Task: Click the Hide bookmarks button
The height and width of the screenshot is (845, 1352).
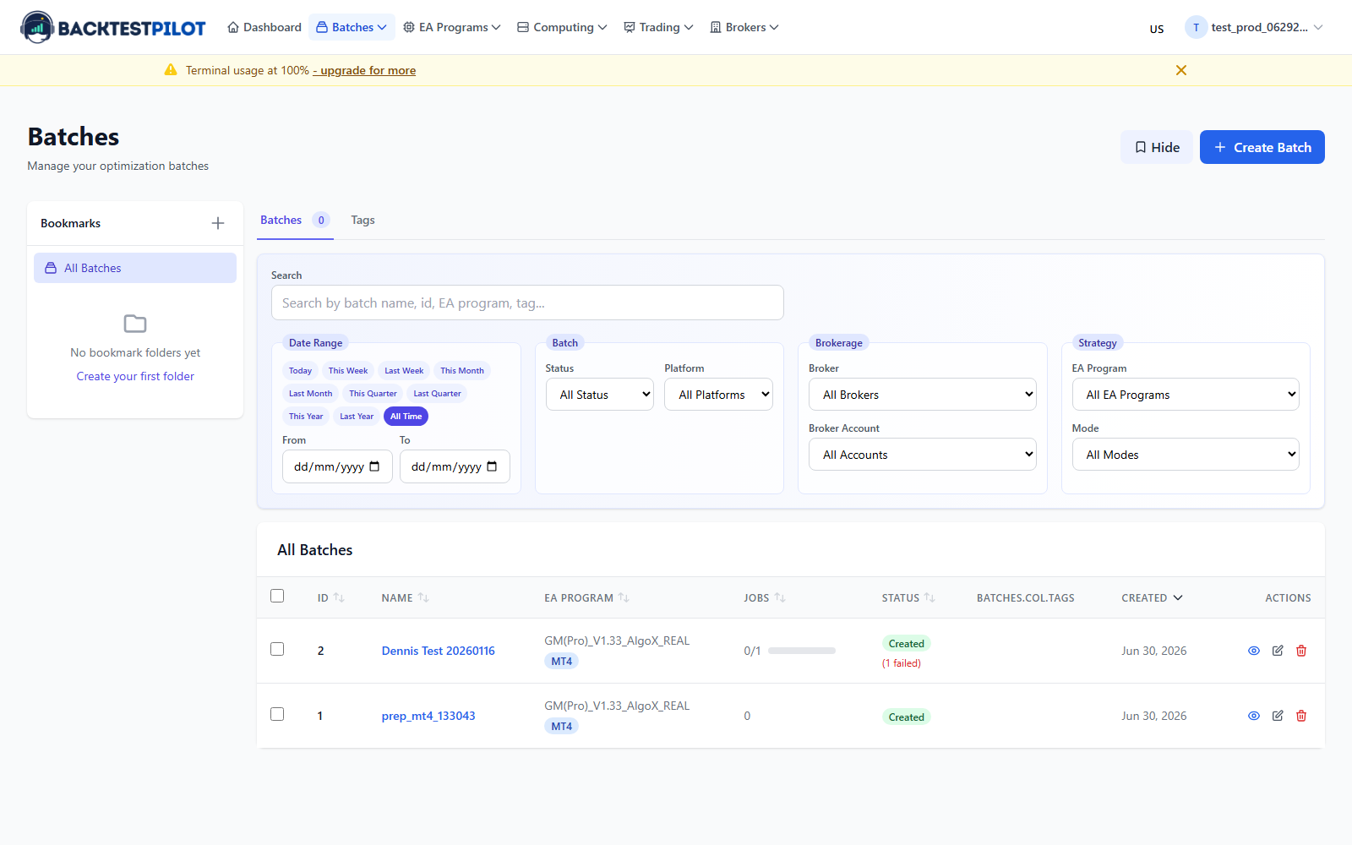Action: [x=1157, y=147]
